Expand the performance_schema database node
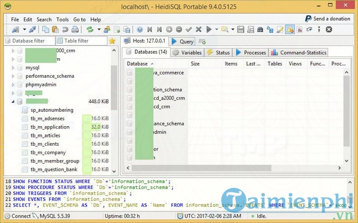The image size is (358, 223). (x=13, y=76)
